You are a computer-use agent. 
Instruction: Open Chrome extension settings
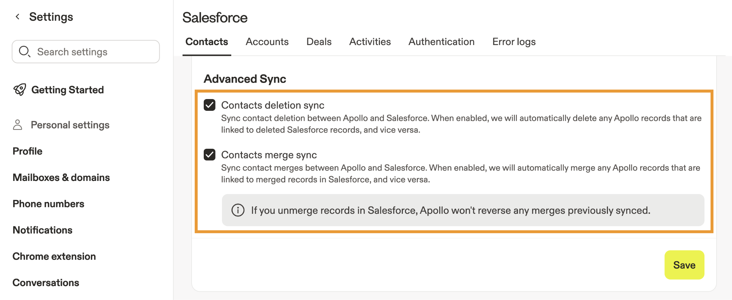click(x=54, y=256)
